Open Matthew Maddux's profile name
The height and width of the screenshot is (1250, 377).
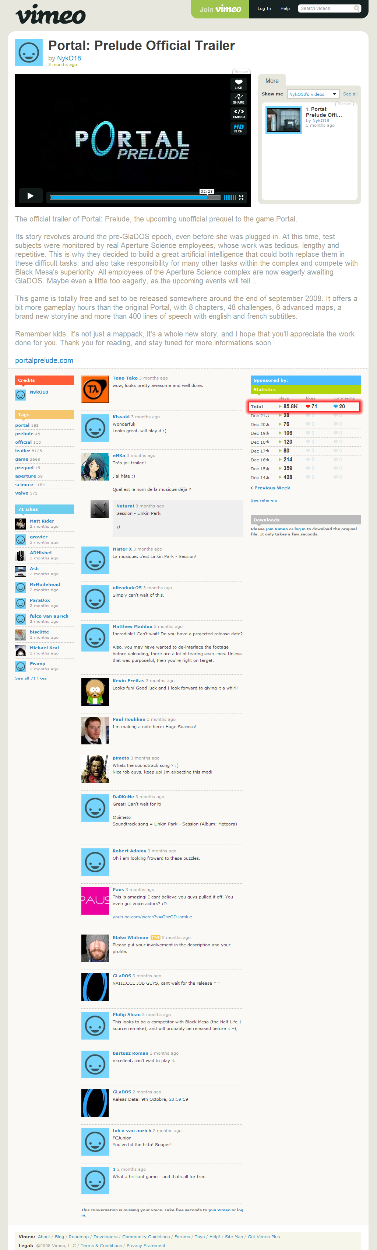[x=132, y=626]
